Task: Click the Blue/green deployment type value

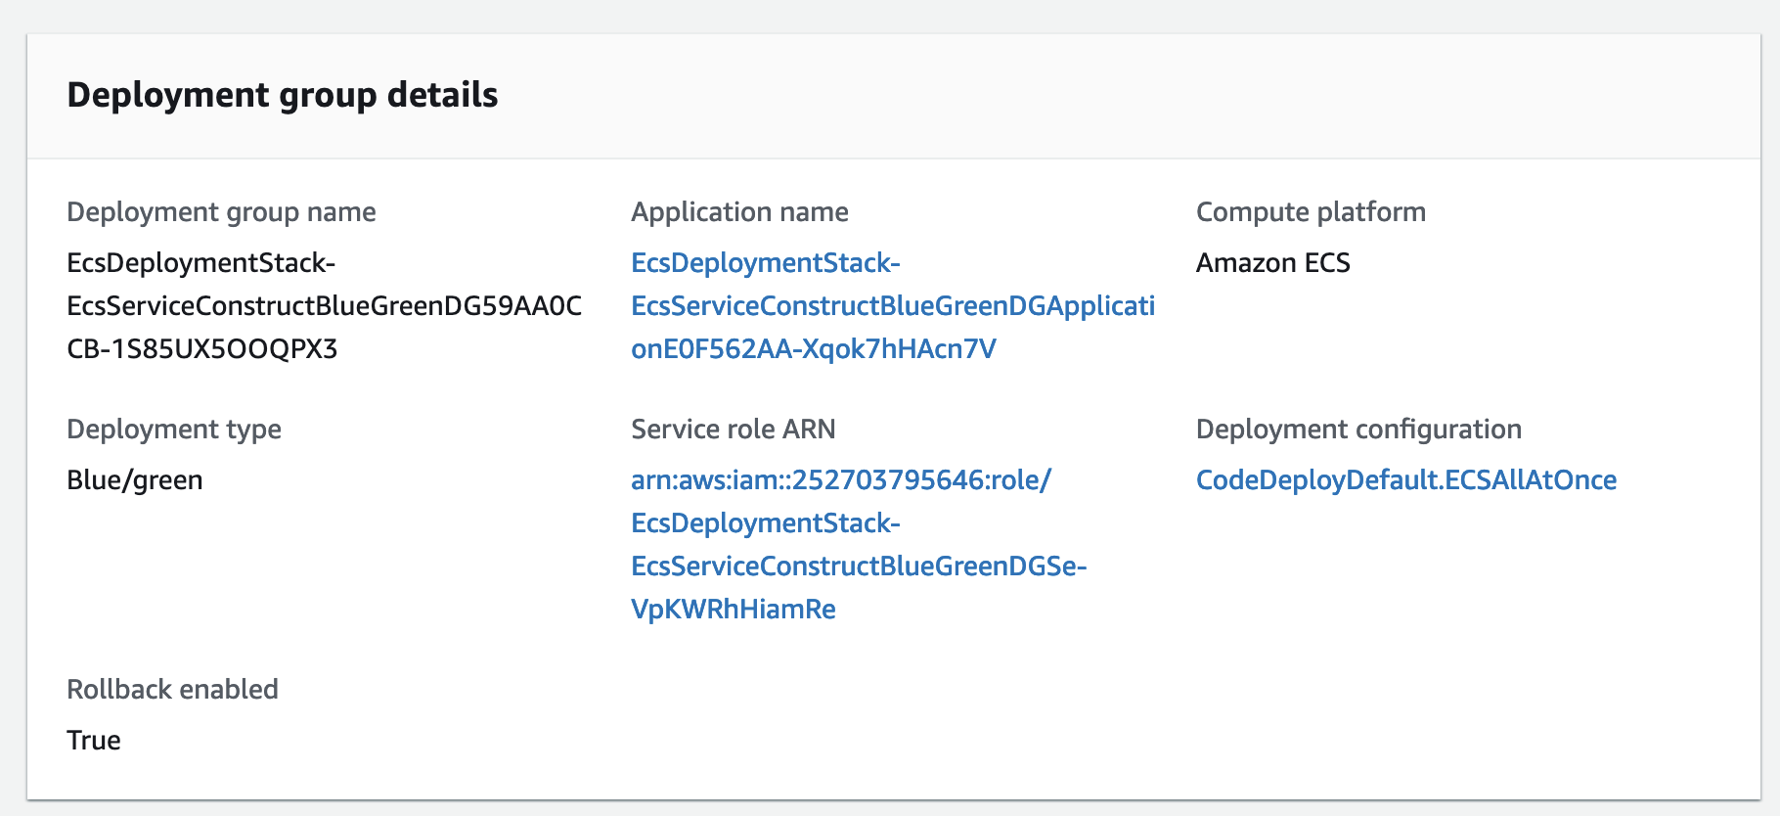Action: tap(134, 480)
